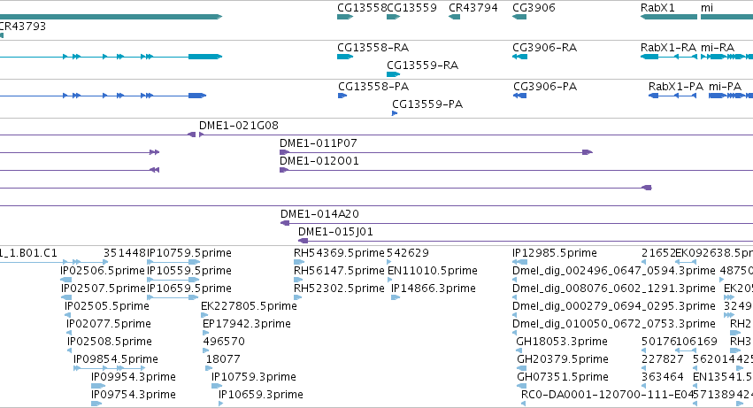
Task: Select EST label RH54369.5prime
Action: tap(339, 253)
